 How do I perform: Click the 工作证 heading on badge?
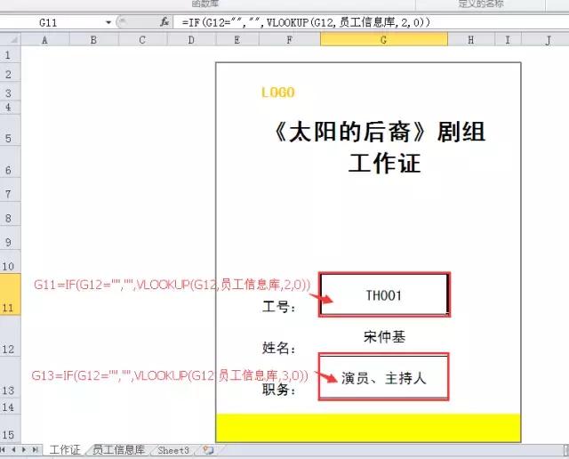point(385,163)
